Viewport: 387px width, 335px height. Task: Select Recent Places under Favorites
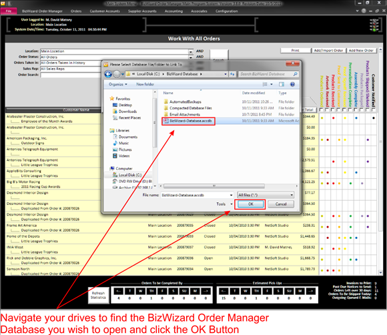click(127, 117)
